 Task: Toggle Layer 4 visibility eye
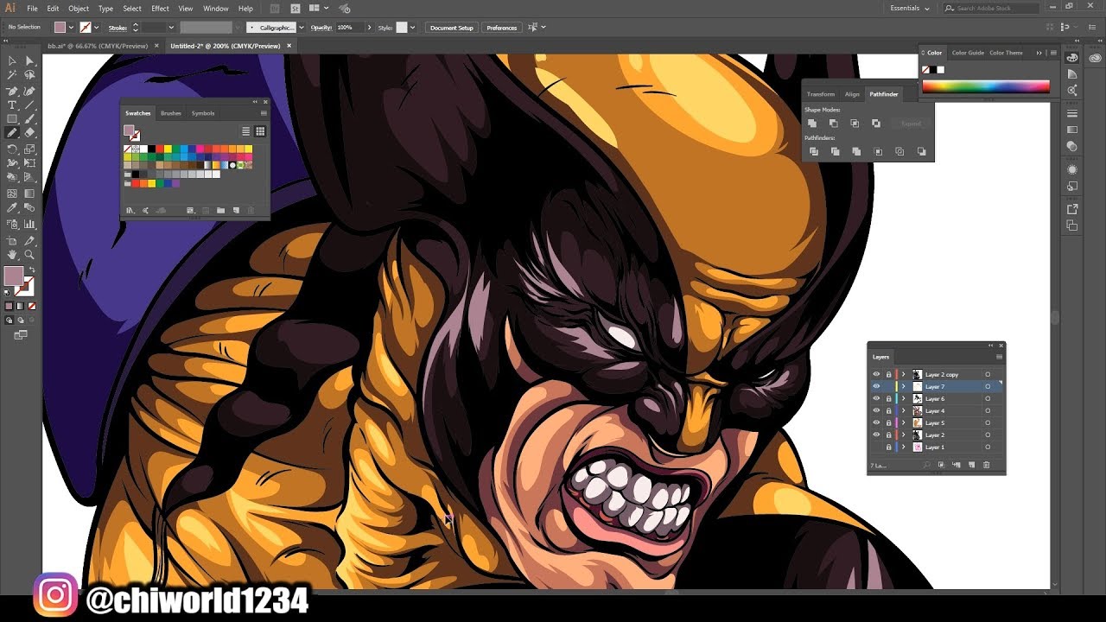[x=876, y=410]
